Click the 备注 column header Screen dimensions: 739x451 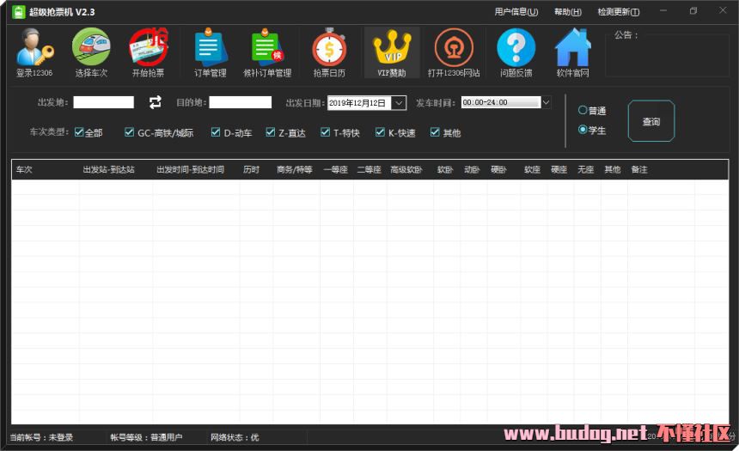(639, 169)
